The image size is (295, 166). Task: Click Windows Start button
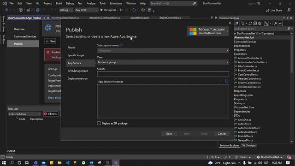click(x=4, y=163)
